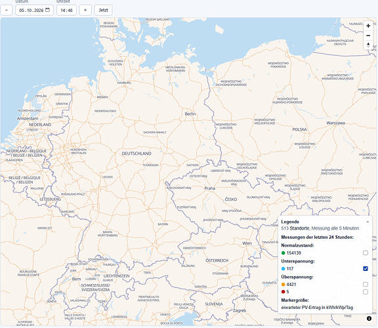This screenshot has width=378, height=328.
Task: Open the map attribution info icon
Action: [x=369, y=318]
